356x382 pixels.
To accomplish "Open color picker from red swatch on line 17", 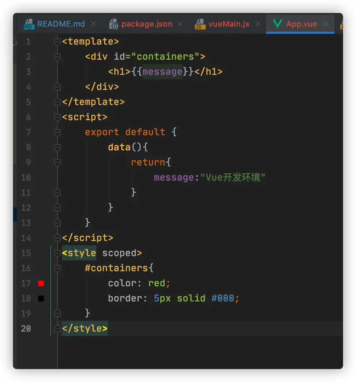I will pyautogui.click(x=41, y=283).
